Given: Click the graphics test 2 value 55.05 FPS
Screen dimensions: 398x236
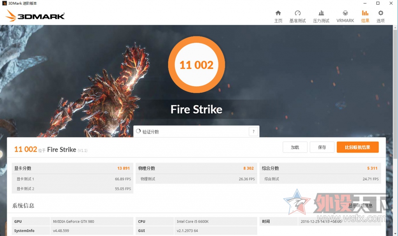Looking at the screenshot, I should (123, 189).
